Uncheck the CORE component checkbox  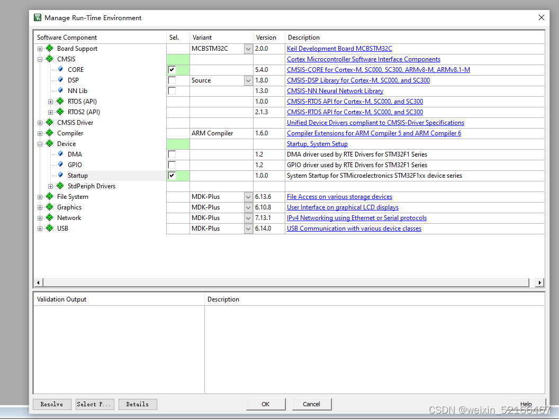172,69
